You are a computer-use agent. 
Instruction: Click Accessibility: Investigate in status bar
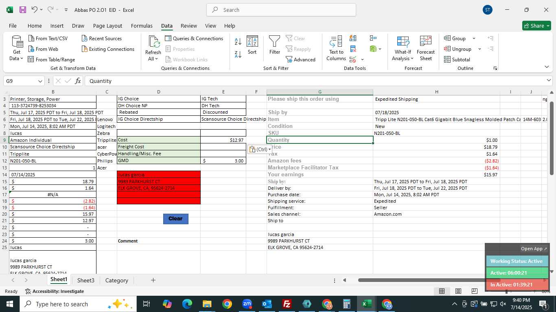55,291
